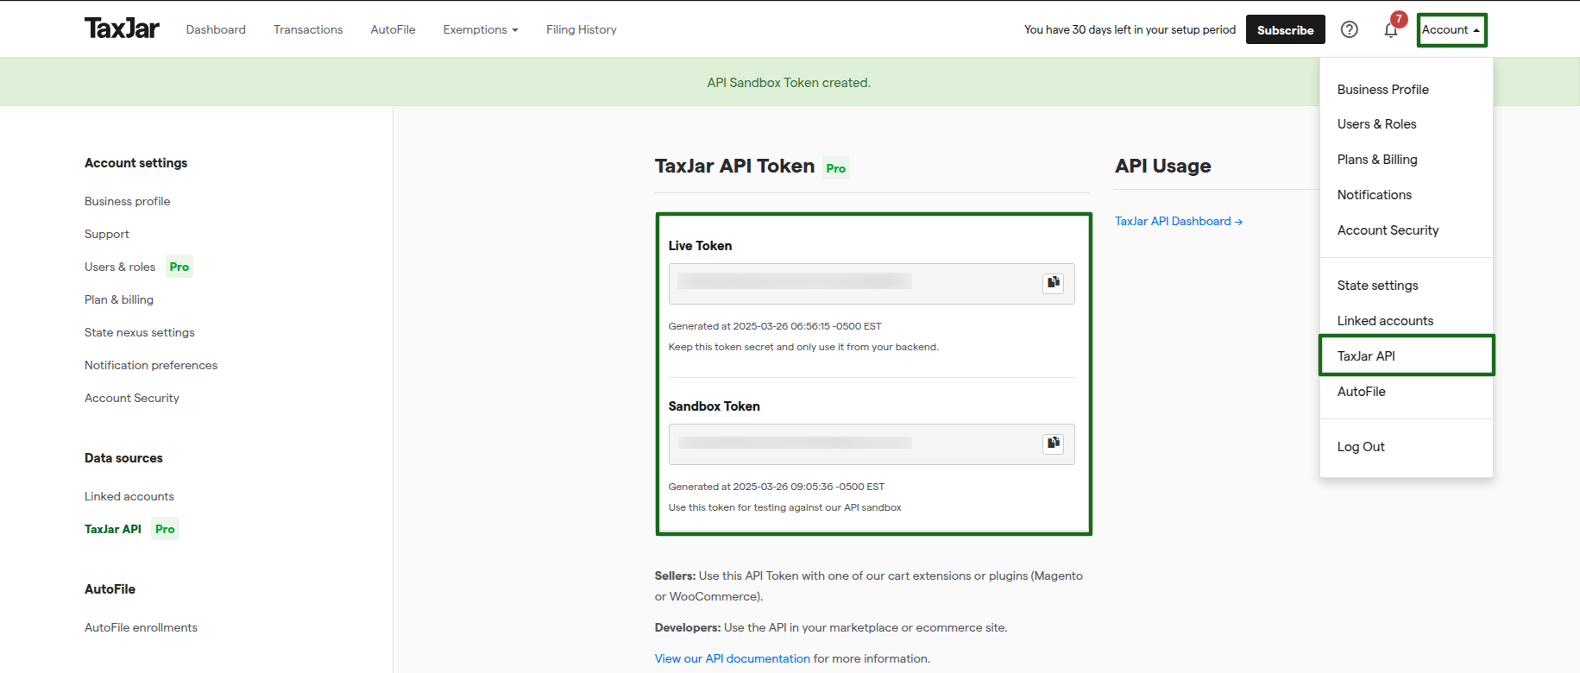The width and height of the screenshot is (1580, 673).
Task: Follow the TaxJar API Dashboard link
Action: point(1179,221)
